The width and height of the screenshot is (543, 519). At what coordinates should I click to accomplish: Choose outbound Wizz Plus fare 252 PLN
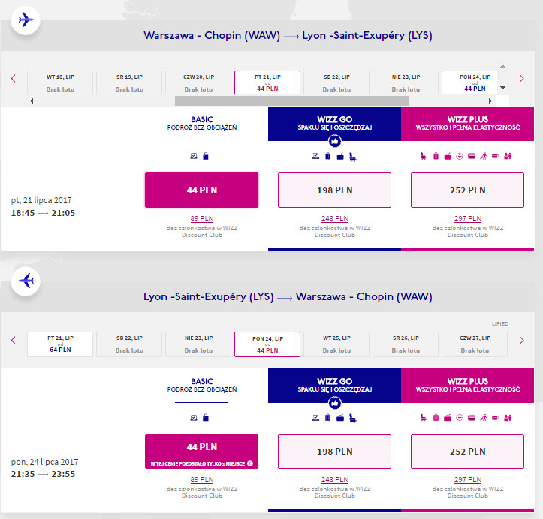(467, 190)
